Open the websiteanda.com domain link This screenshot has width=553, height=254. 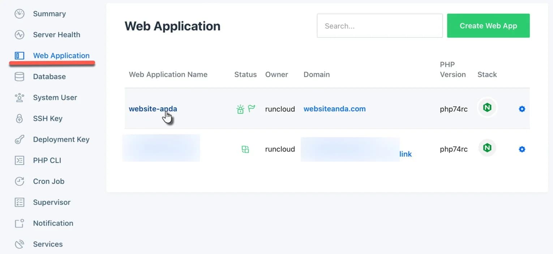pos(334,109)
